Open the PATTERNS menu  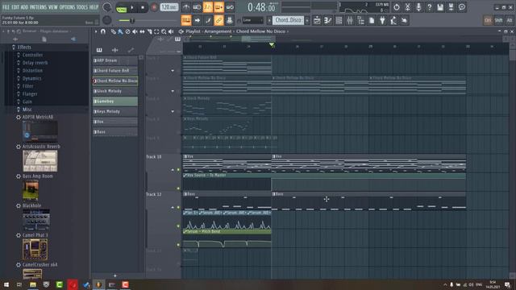[x=38, y=7]
